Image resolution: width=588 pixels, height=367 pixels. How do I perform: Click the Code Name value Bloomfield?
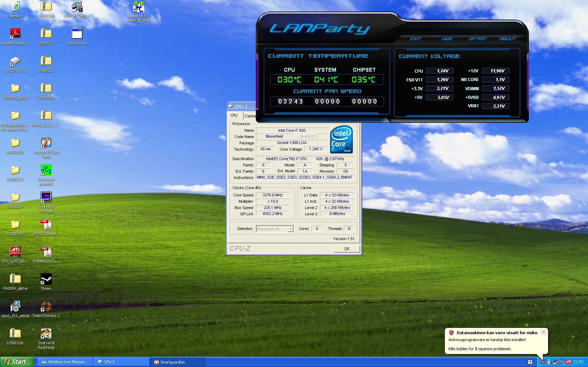(274, 137)
